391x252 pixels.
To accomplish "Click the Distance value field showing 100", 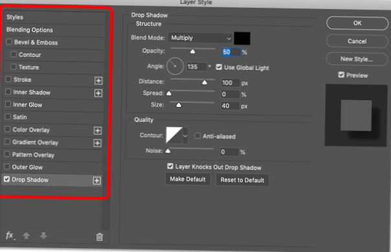I will pos(230,82).
